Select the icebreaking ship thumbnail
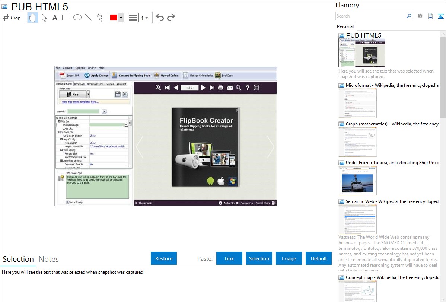Image resolution: width=446 pixels, height=302 pixels. coord(357,181)
